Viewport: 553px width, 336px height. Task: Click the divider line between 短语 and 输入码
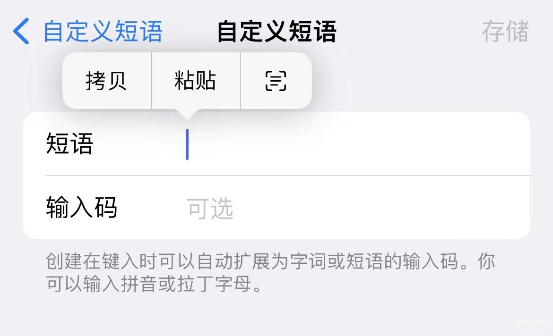tap(288, 175)
